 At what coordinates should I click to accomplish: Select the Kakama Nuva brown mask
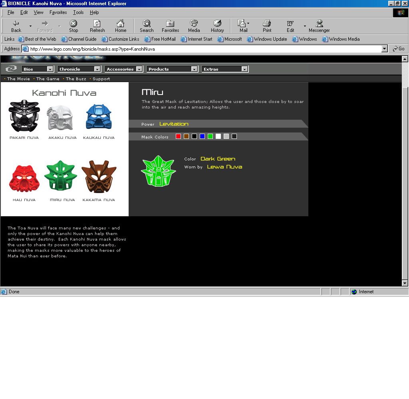99,176
